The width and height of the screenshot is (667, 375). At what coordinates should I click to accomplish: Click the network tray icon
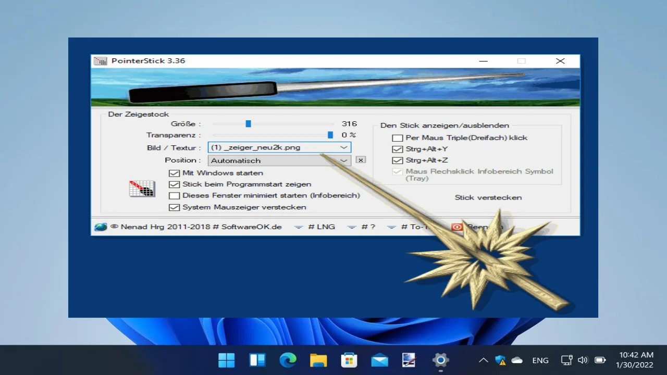pyautogui.click(x=566, y=360)
